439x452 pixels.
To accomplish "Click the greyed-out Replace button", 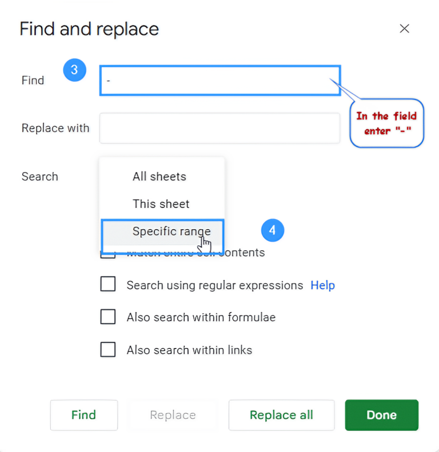I will [173, 415].
